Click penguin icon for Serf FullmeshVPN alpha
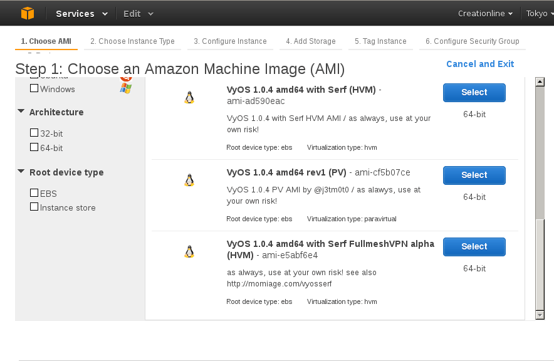 click(189, 251)
